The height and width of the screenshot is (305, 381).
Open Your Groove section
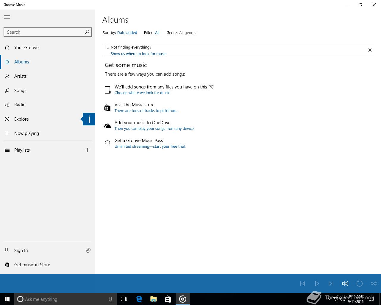(48, 48)
